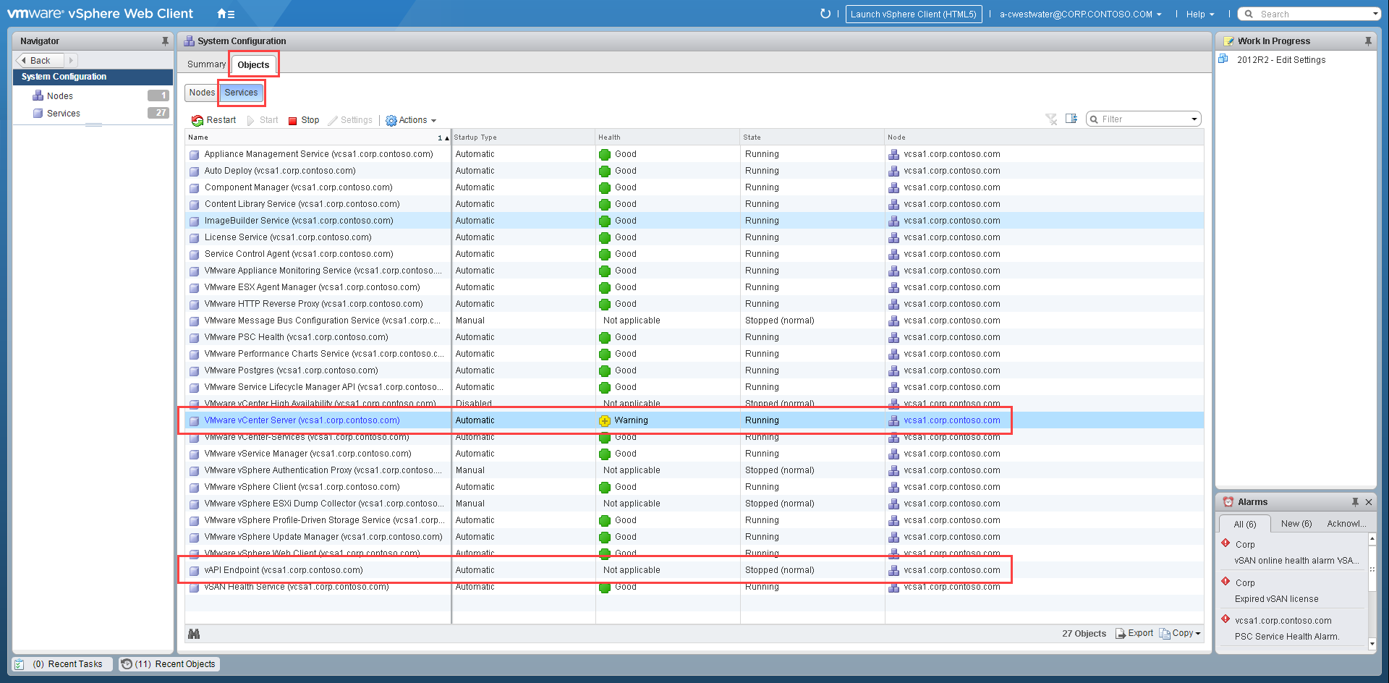Click the clear filter funnel icon
The width and height of the screenshot is (1389, 683).
(x=1051, y=119)
